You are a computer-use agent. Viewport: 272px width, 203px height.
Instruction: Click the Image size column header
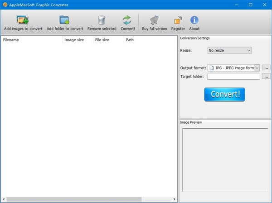tap(78, 40)
